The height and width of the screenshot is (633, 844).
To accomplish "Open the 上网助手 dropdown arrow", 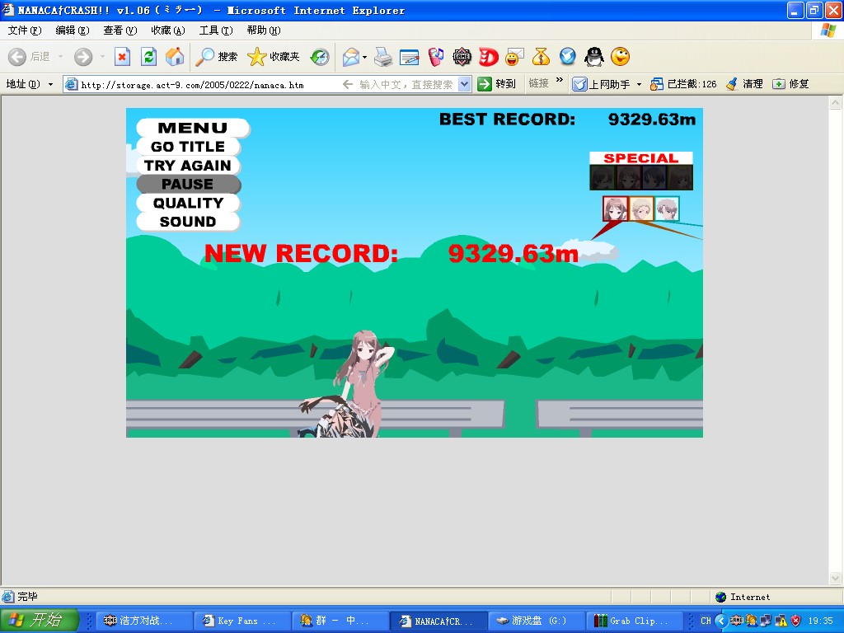I will click(x=639, y=85).
